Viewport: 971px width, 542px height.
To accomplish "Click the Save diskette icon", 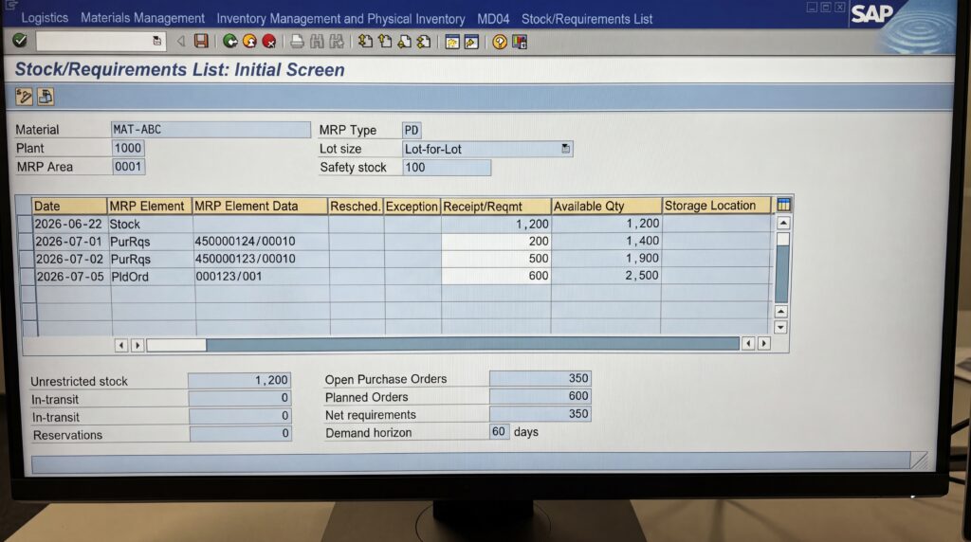I will click(x=201, y=41).
